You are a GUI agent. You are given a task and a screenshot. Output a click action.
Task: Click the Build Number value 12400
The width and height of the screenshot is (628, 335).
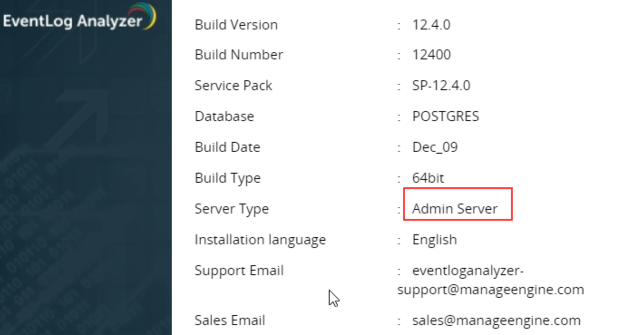pos(431,55)
